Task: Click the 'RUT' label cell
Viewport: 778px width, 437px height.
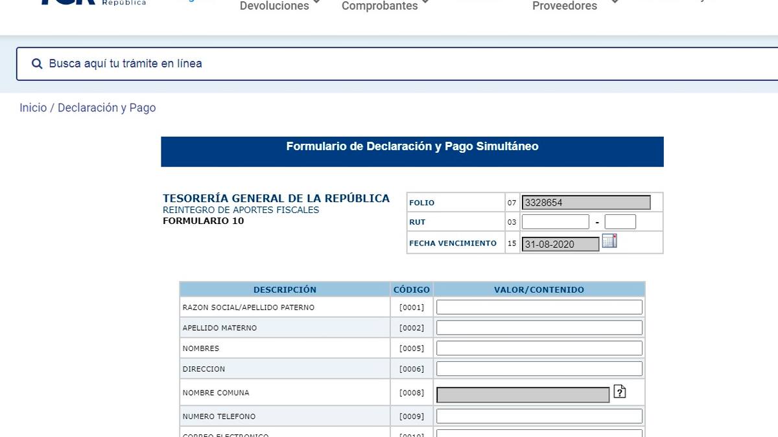Action: click(456, 222)
